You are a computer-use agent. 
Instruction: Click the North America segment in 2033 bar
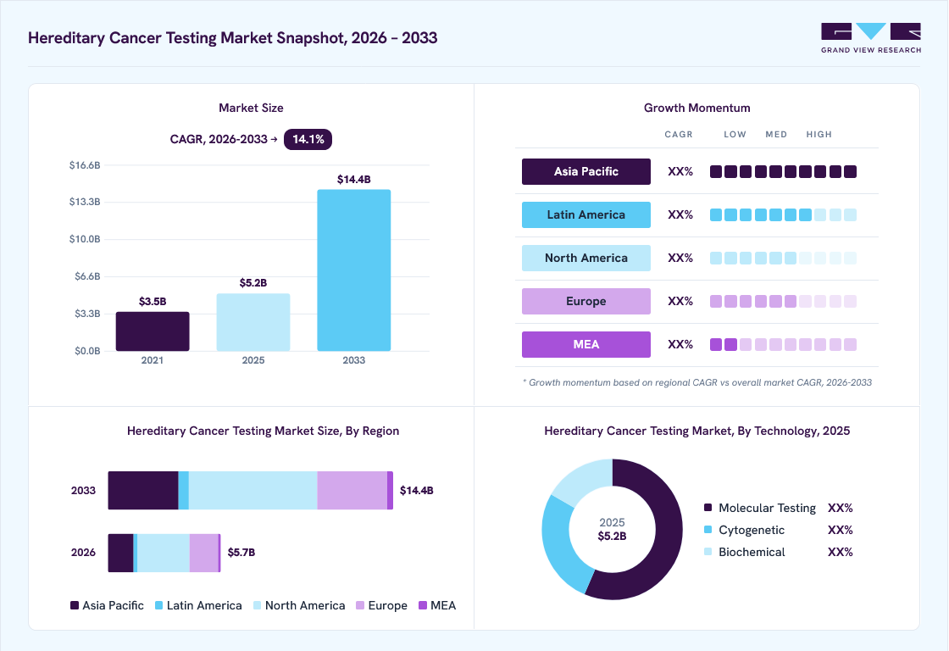coord(253,491)
